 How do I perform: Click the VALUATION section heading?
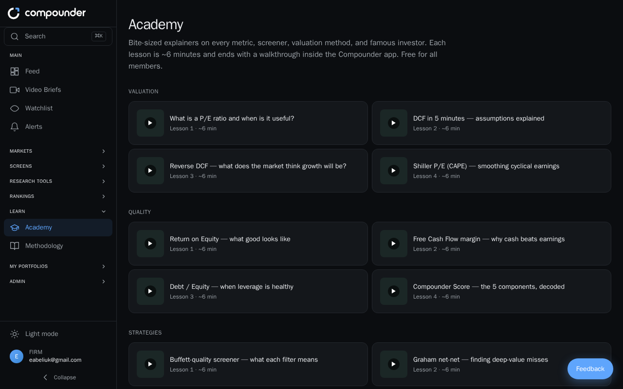coord(143,91)
